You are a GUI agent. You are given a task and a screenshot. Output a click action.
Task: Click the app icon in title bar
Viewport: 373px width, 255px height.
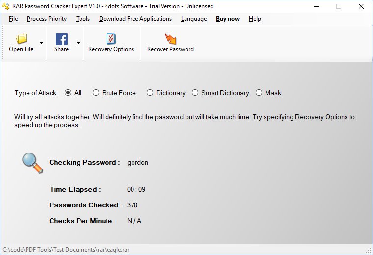tap(6, 6)
